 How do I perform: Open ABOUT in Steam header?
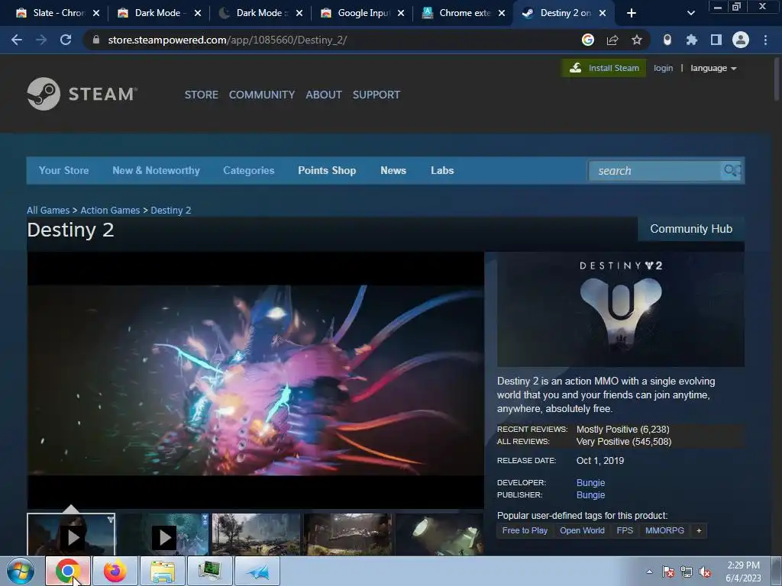pyautogui.click(x=324, y=95)
